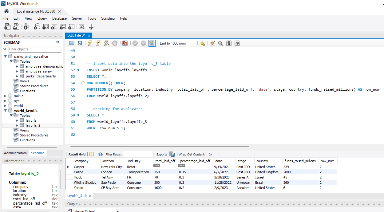This screenshot has height=212, width=384.
Task: Open the File menu
Action: click(6, 18)
